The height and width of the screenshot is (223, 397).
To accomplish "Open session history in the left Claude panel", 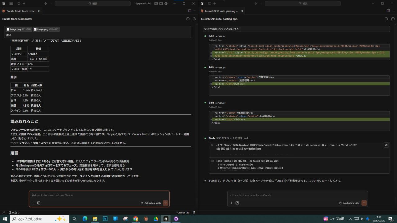I will coord(188,19).
